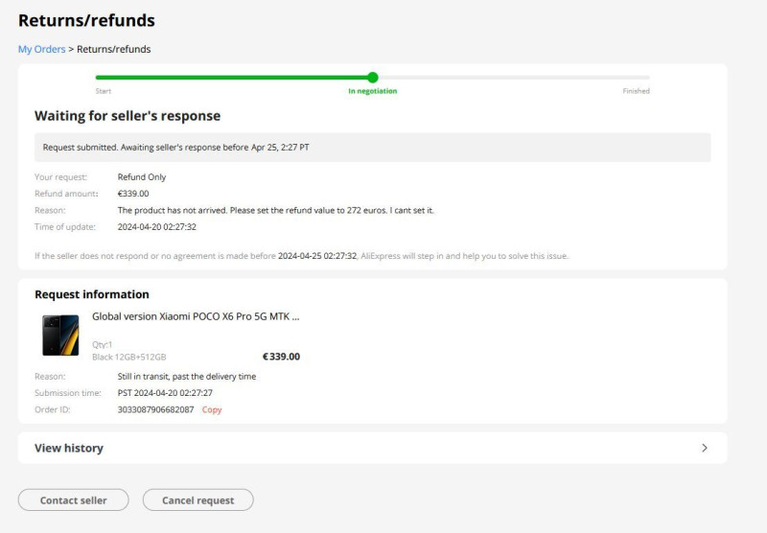Click the €339.00 product price
Viewport: 767px width, 533px height.
pos(281,357)
